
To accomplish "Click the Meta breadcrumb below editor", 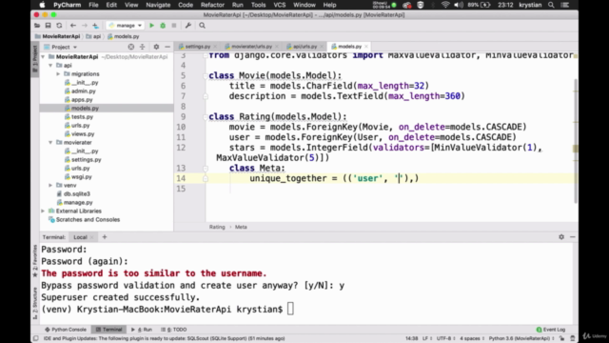I will tap(241, 227).
